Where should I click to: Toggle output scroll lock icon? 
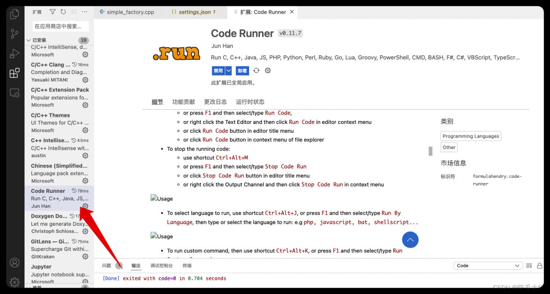pyautogui.click(x=540, y=266)
